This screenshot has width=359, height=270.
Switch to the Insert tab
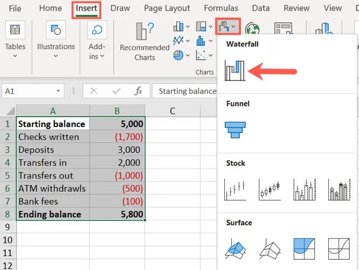(86, 8)
